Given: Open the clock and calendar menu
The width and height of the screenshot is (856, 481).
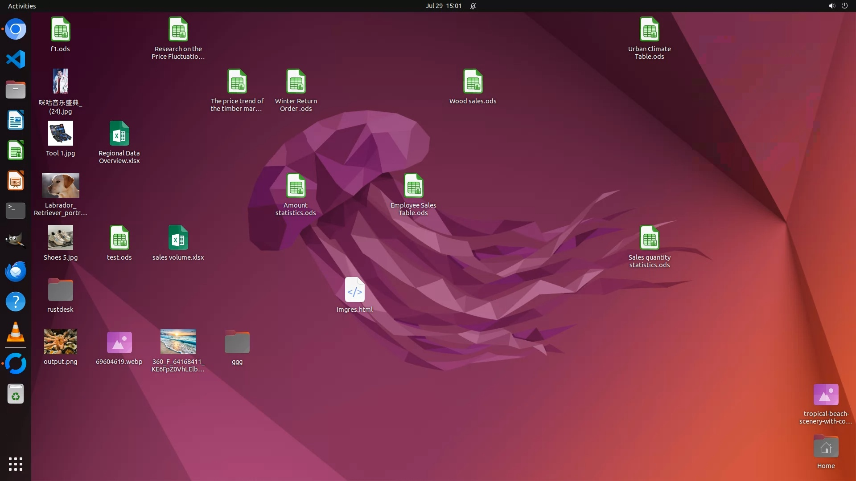Looking at the screenshot, I should (443, 6).
